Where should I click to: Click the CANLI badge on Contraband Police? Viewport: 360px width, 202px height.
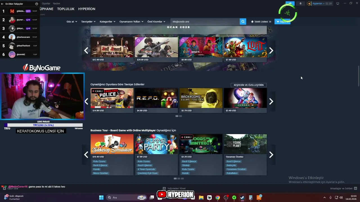(97, 91)
